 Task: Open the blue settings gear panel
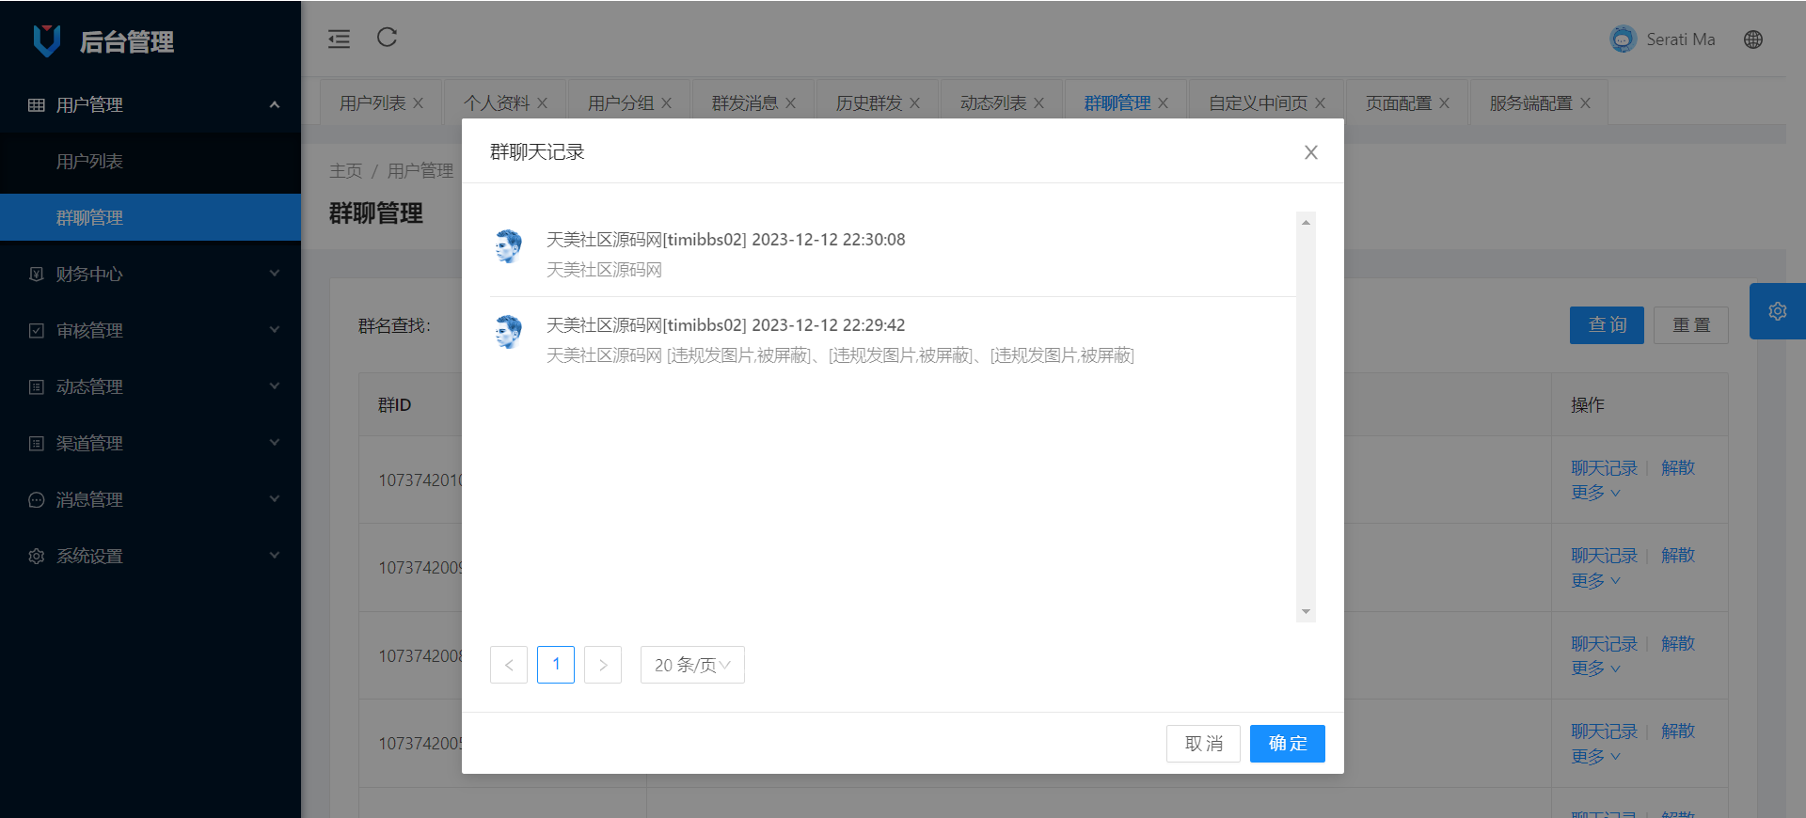click(1777, 311)
